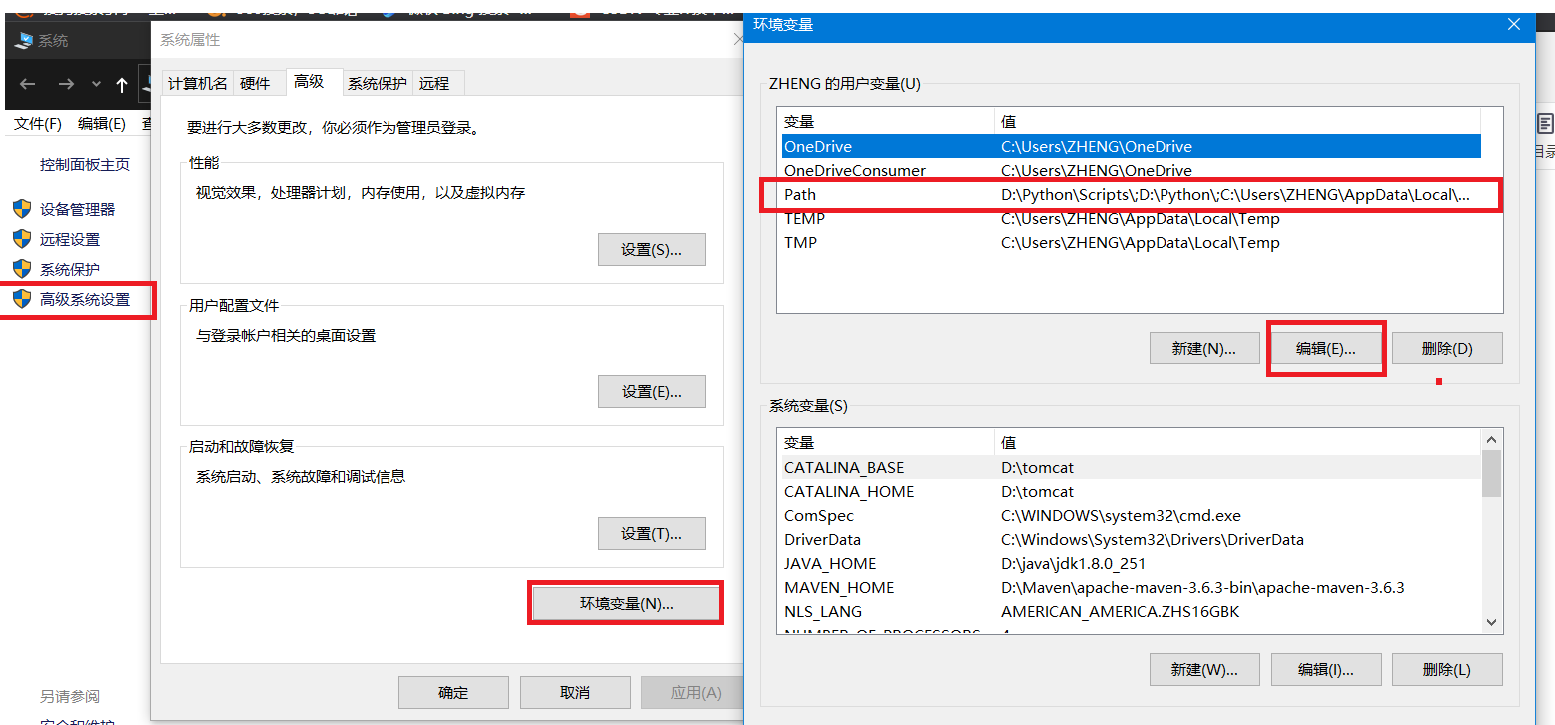Open user profiles 设置(E)... button

coord(652,392)
